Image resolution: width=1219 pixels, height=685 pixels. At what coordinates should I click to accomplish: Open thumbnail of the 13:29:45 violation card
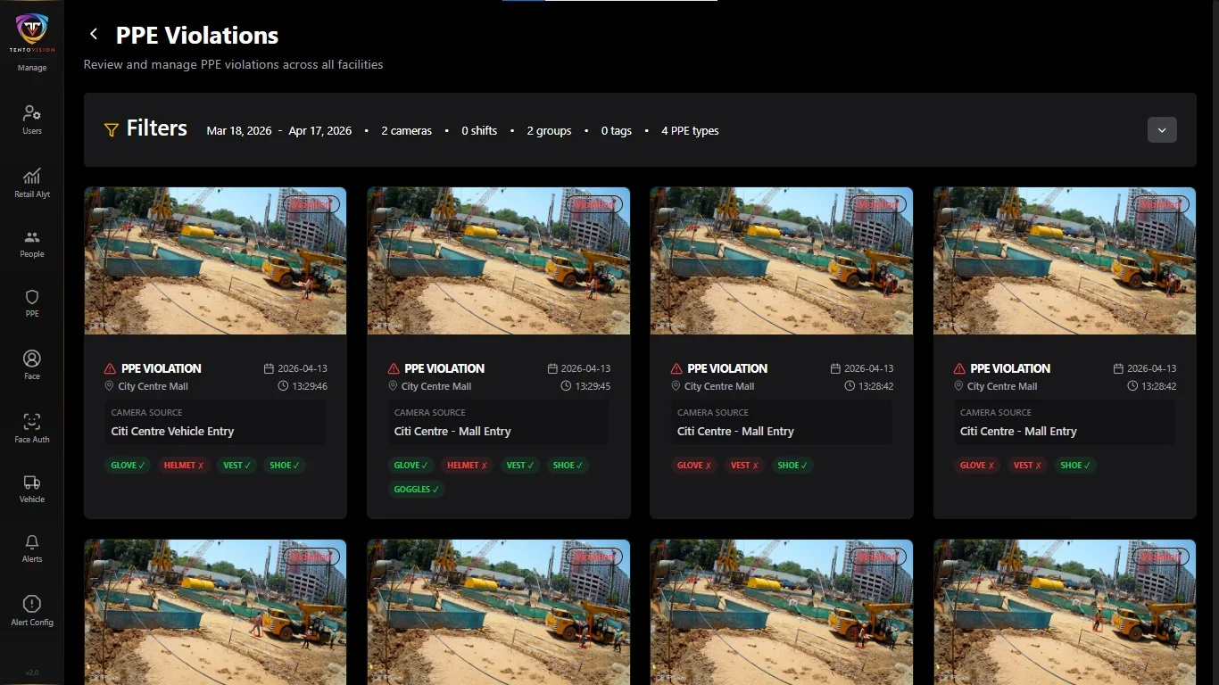(499, 260)
